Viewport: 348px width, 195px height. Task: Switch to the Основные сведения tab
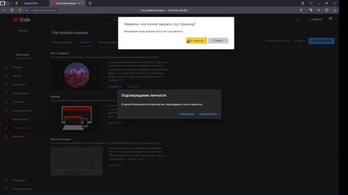point(108,42)
